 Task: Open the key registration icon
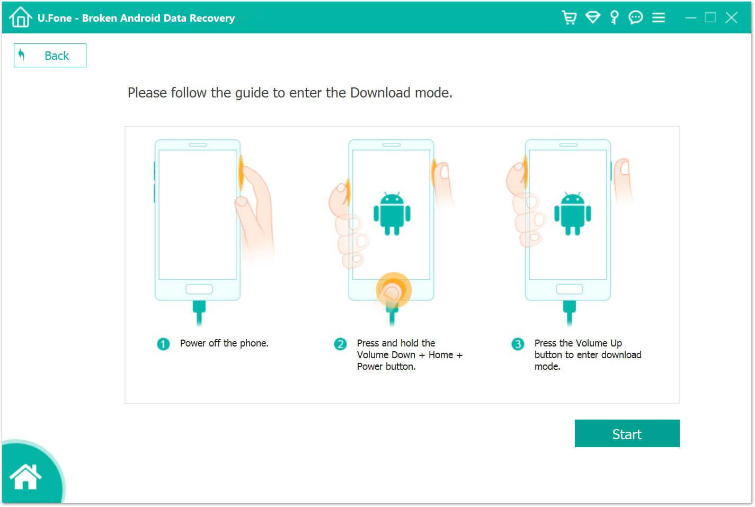(614, 17)
